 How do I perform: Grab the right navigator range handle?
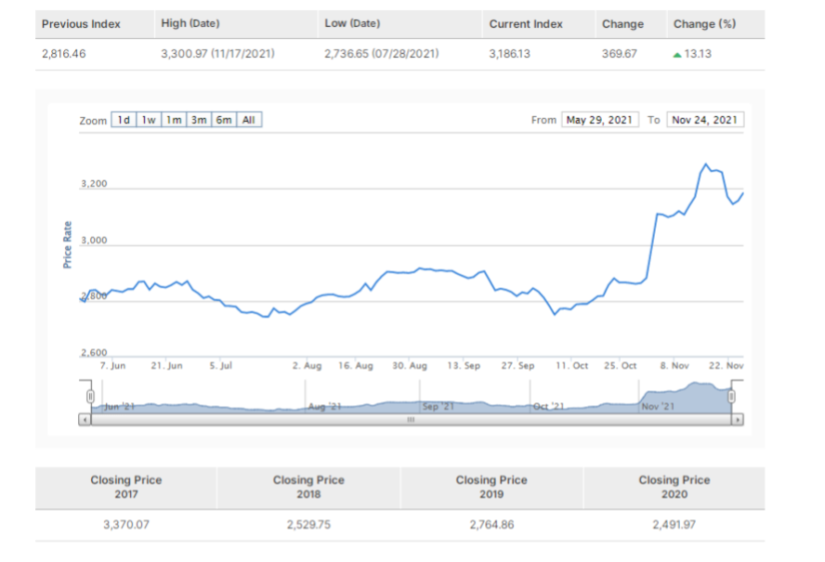pyautogui.click(x=731, y=397)
